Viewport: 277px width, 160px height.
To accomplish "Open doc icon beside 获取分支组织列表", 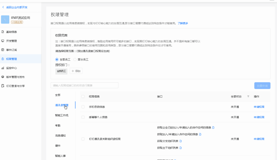I will point(180,141).
